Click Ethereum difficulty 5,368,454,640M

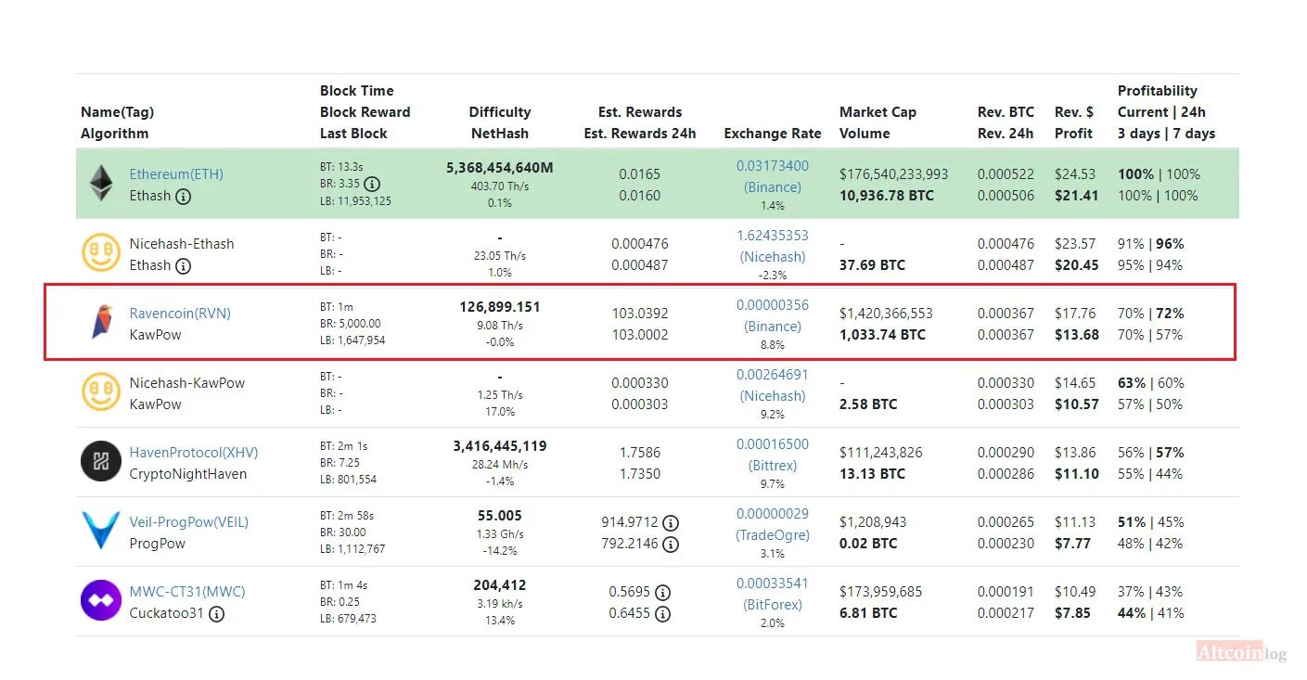500,168
